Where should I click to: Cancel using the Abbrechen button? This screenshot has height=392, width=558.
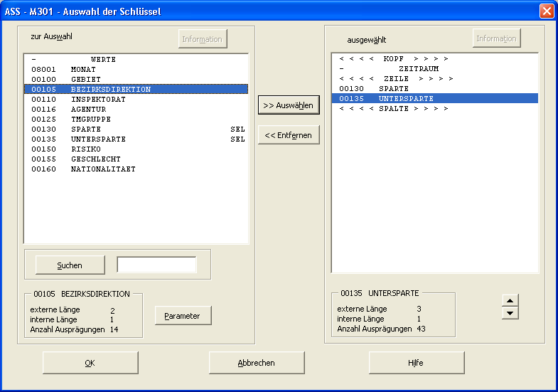coord(256,363)
